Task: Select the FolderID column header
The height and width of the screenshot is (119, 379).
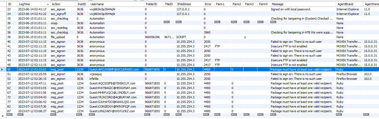Action: pyautogui.click(x=151, y=4)
